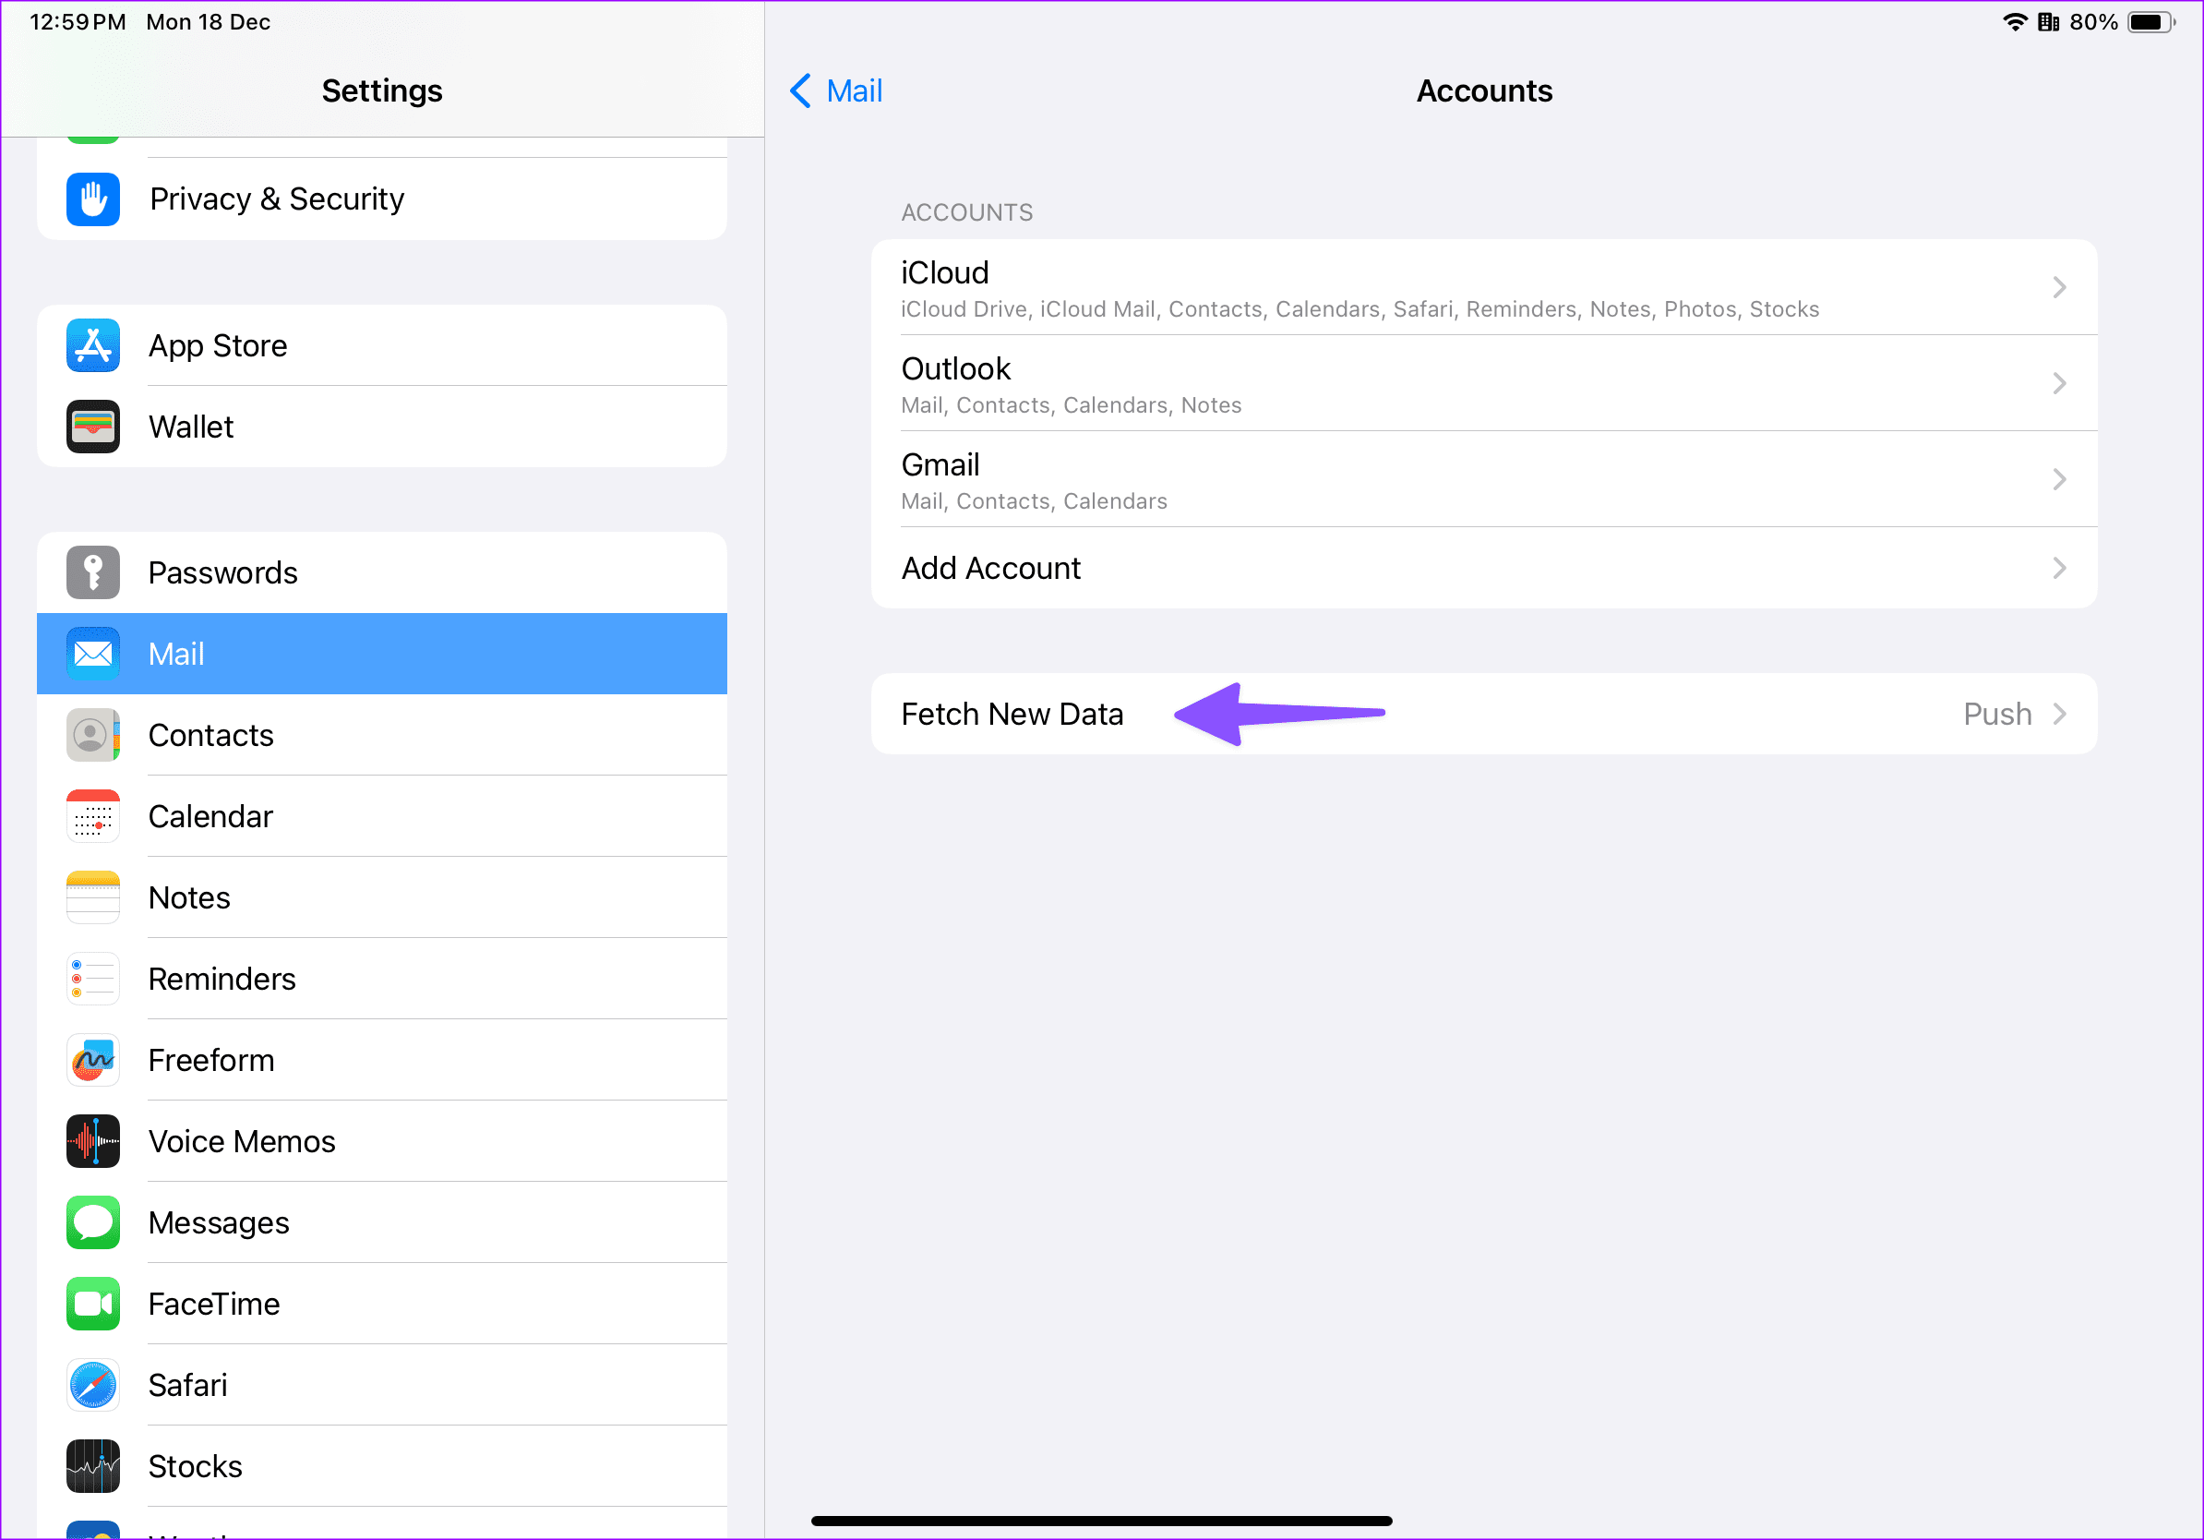Expand the iCloud account details
This screenshot has width=2204, height=1540.
(1484, 287)
